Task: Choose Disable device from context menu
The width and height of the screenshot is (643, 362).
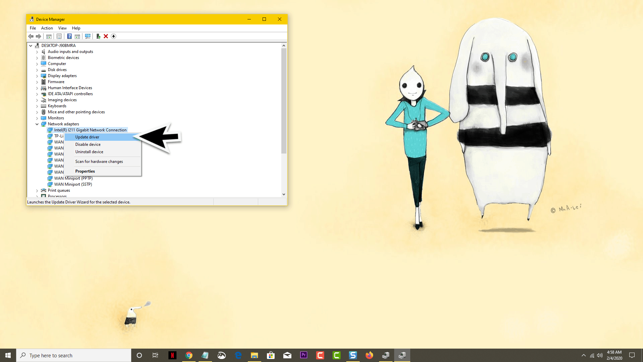Action: 102,144
